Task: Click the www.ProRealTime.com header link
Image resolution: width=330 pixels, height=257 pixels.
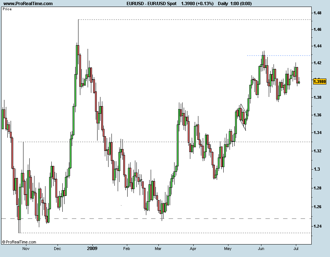Action: pos(28,3)
